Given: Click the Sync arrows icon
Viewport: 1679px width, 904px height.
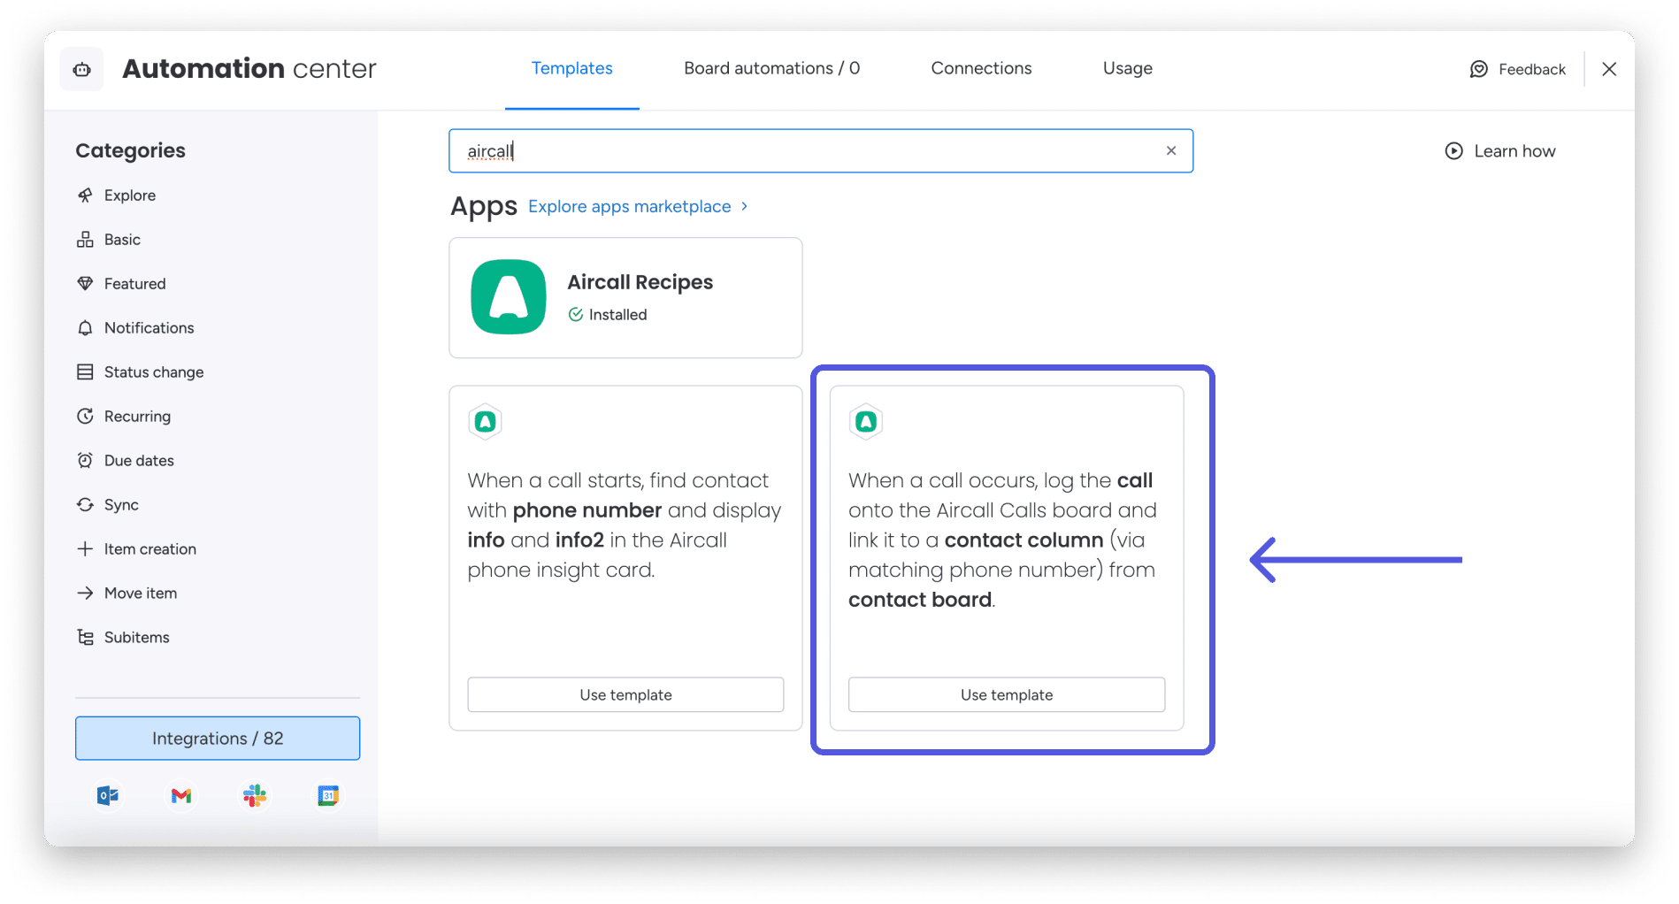Looking at the screenshot, I should [x=85, y=505].
